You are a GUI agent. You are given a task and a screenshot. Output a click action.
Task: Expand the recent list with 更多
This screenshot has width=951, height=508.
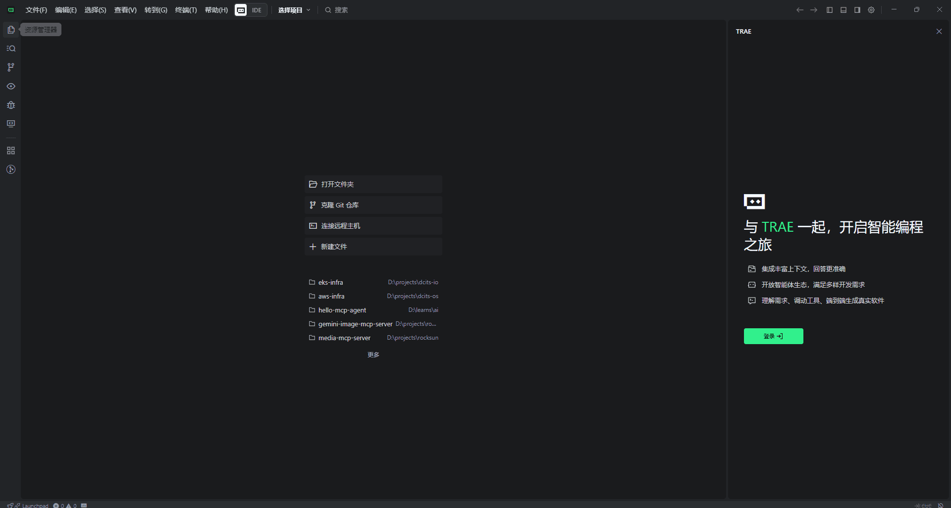point(373,355)
